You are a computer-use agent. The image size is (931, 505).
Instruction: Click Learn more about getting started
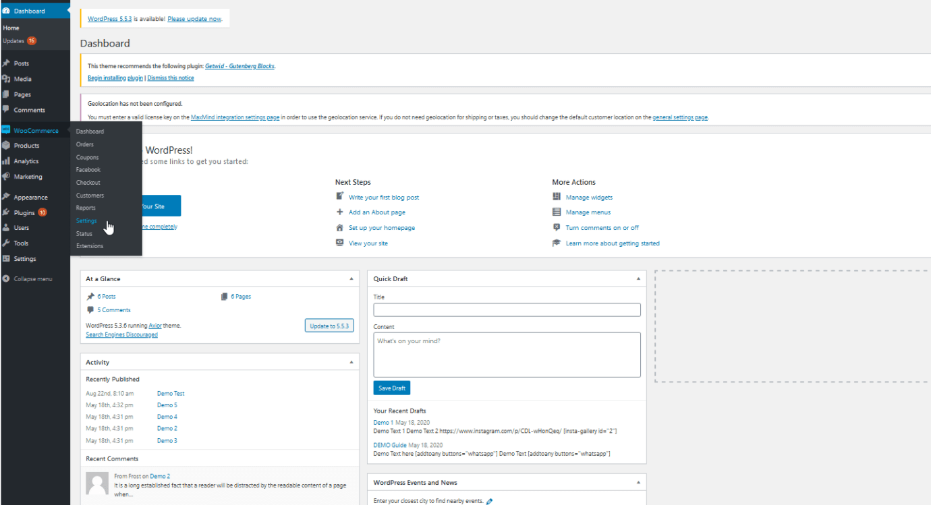613,243
